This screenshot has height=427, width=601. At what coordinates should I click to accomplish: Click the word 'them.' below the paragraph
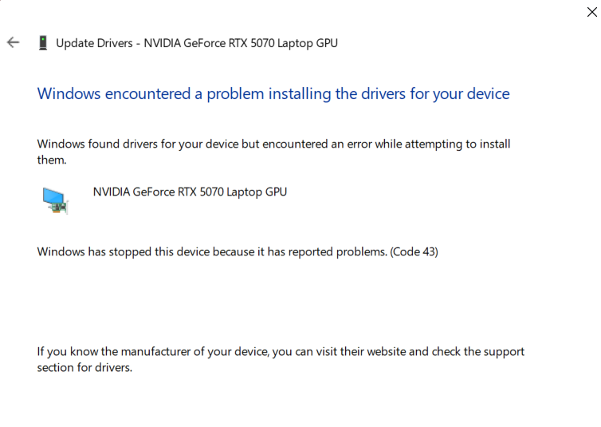(52, 160)
